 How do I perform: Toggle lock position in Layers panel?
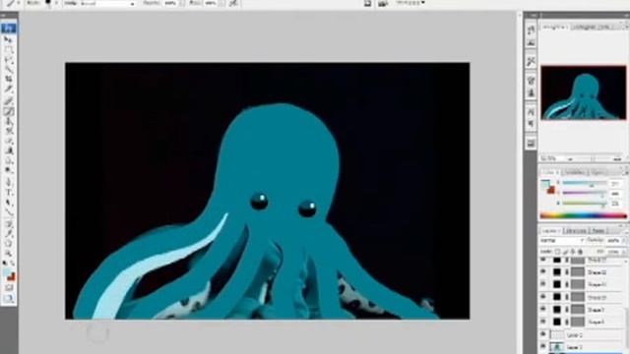[x=573, y=252]
